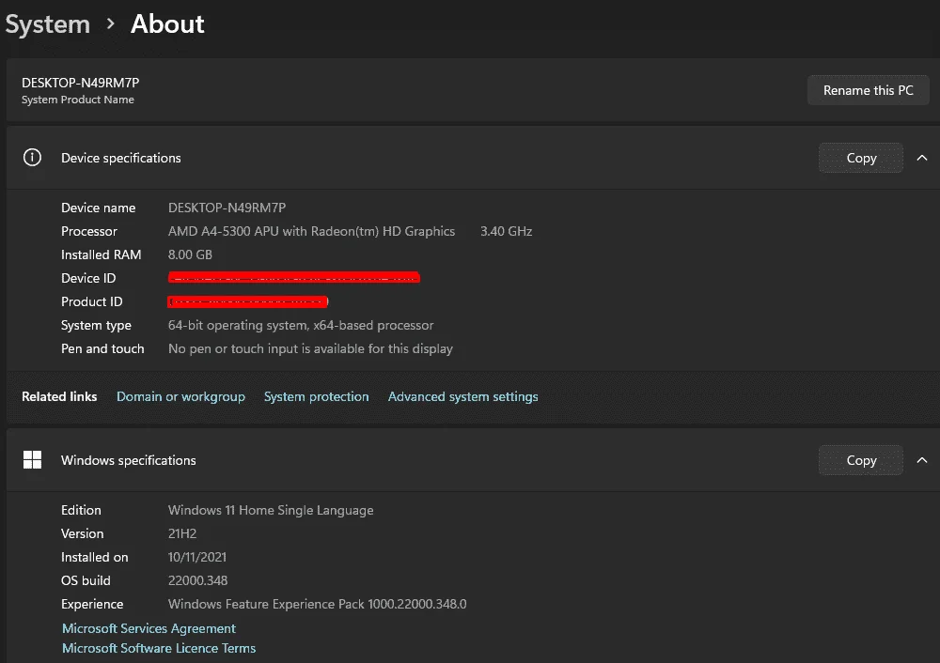The width and height of the screenshot is (940, 663).
Task: Click the Version label
Action: [82, 533]
